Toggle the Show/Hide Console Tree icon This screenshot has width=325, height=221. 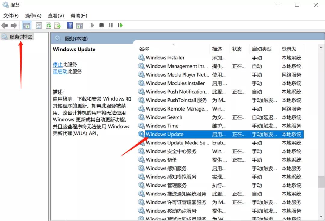coord(26,25)
